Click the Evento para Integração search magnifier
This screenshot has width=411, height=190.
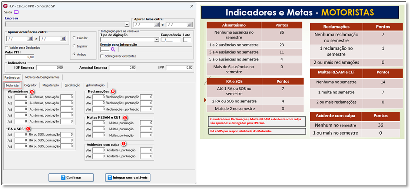[x=113, y=49]
